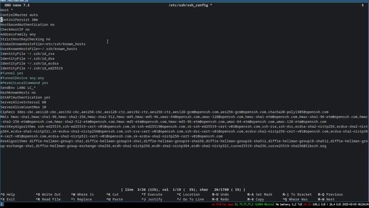Click the HostbasedAuthentication no line
This screenshot has width=369, height=208.
click(x=27, y=24)
